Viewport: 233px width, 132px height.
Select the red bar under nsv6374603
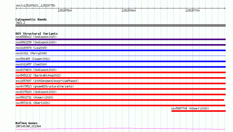point(120,72)
